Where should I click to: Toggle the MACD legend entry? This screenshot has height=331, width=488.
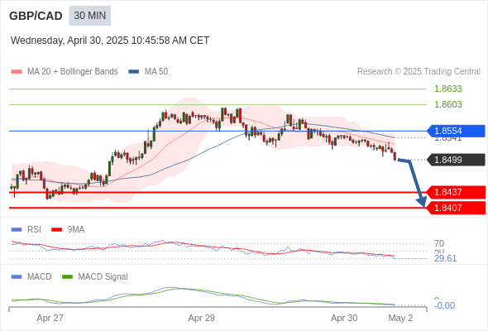click(31, 276)
